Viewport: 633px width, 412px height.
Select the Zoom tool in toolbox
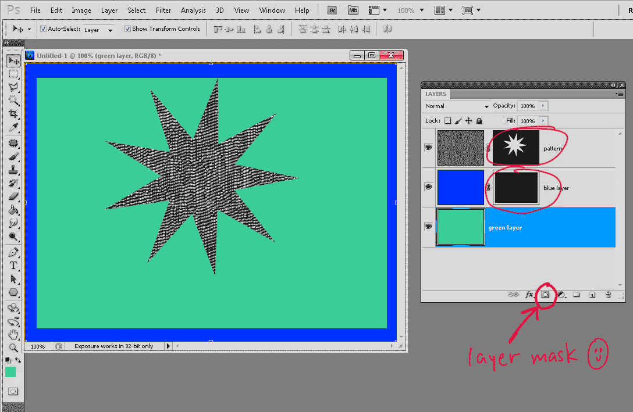(x=13, y=347)
